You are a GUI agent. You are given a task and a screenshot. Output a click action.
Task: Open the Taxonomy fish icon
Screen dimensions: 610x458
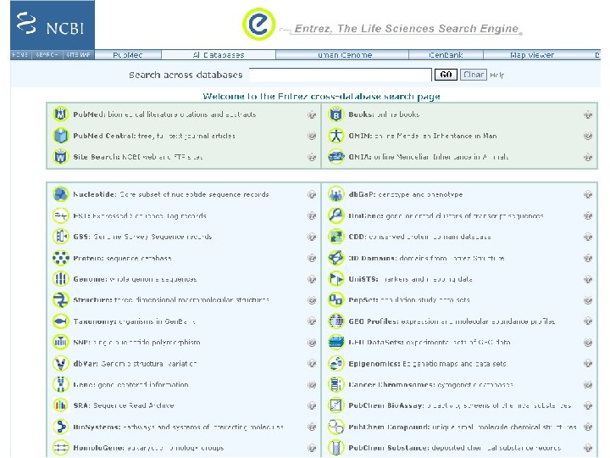point(61,321)
